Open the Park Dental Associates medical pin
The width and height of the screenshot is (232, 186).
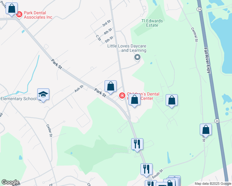[19, 15]
